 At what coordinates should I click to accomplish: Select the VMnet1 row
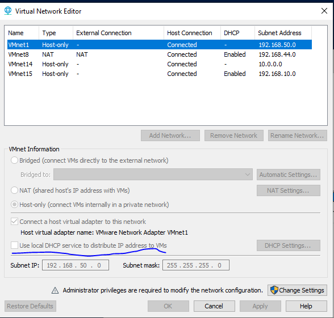160,45
